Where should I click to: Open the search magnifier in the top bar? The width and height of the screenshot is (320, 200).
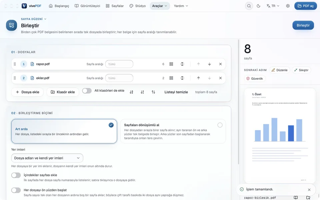click(249, 6)
